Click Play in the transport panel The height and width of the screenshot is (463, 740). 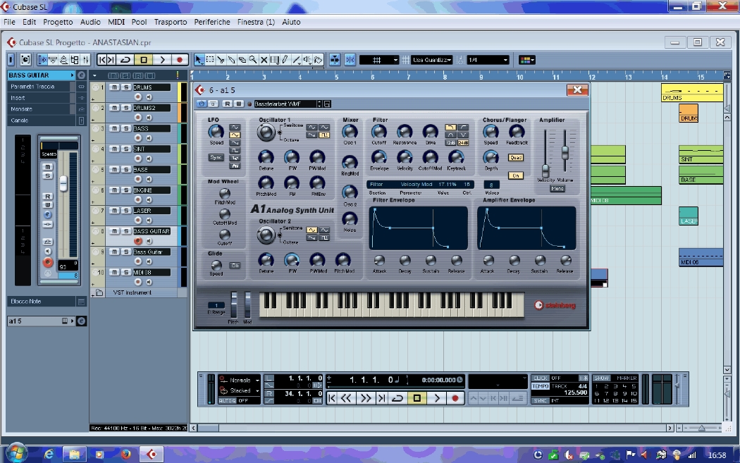(x=437, y=398)
